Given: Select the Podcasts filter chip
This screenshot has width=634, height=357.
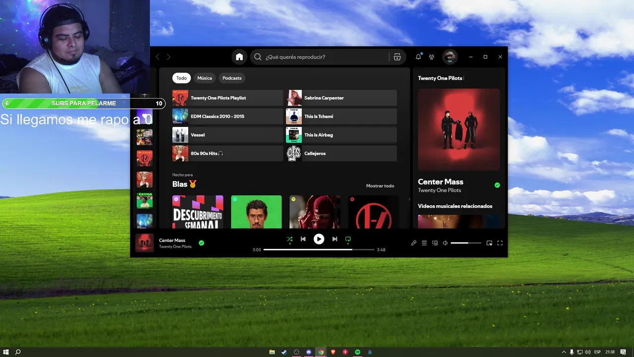Looking at the screenshot, I should 232,78.
